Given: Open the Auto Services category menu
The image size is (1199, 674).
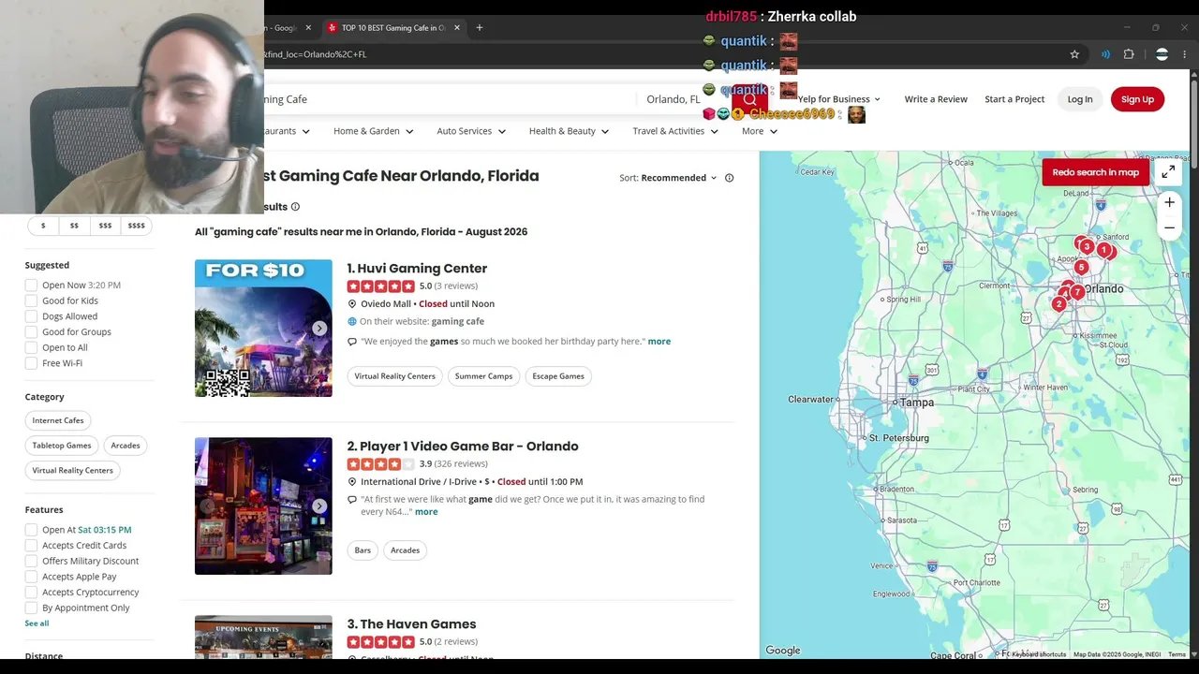Looking at the screenshot, I should point(471,131).
